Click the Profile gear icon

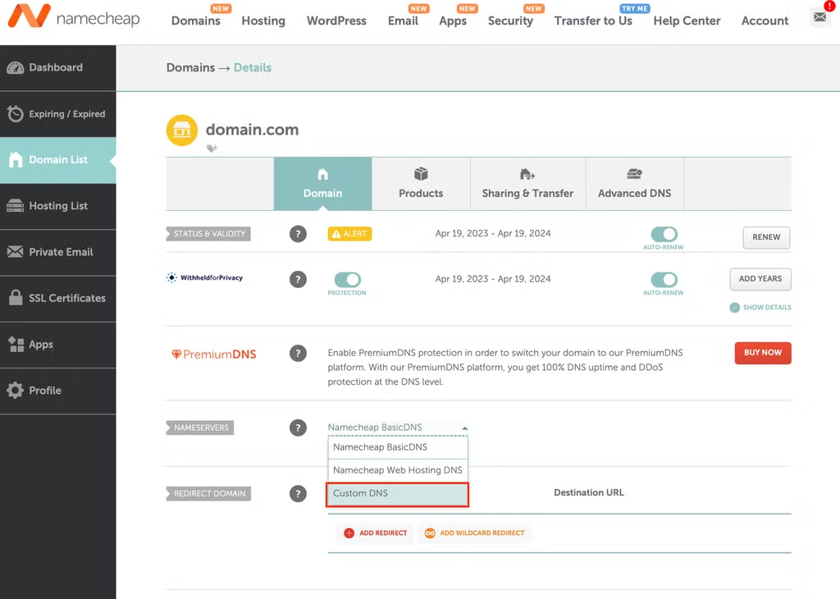pyautogui.click(x=15, y=390)
